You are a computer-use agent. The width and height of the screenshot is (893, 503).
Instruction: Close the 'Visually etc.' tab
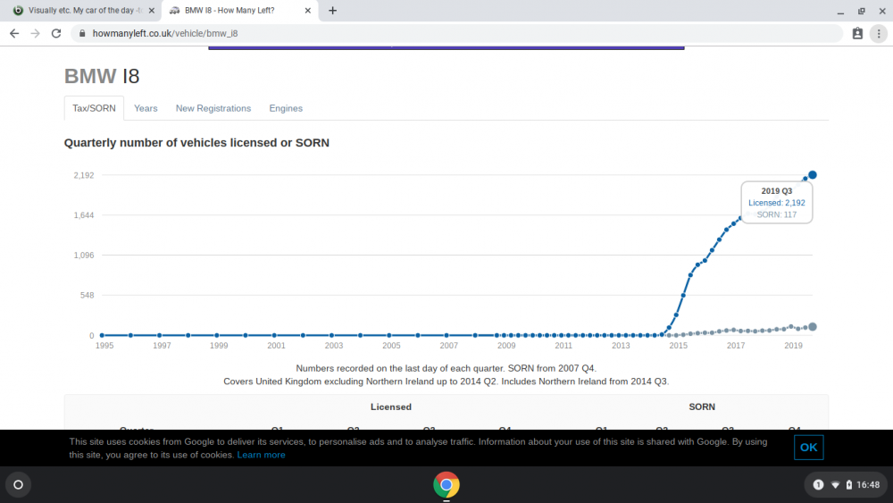[x=152, y=10]
